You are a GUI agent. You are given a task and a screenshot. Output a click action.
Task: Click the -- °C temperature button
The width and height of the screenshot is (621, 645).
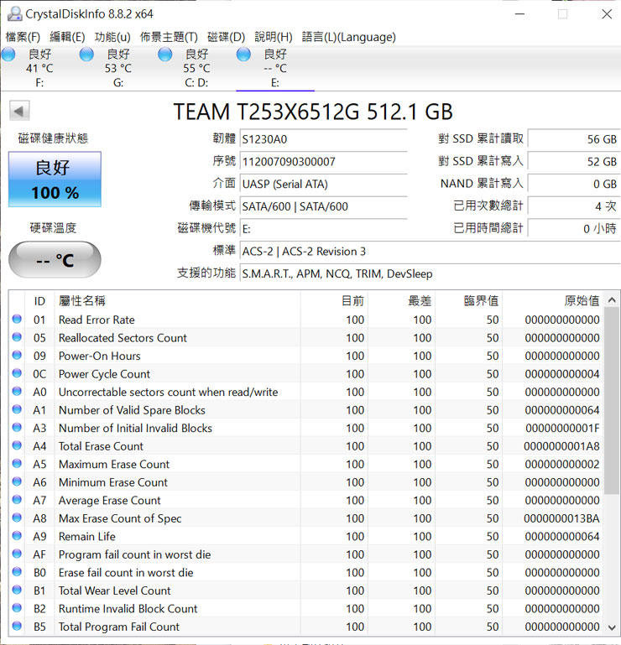(x=55, y=260)
